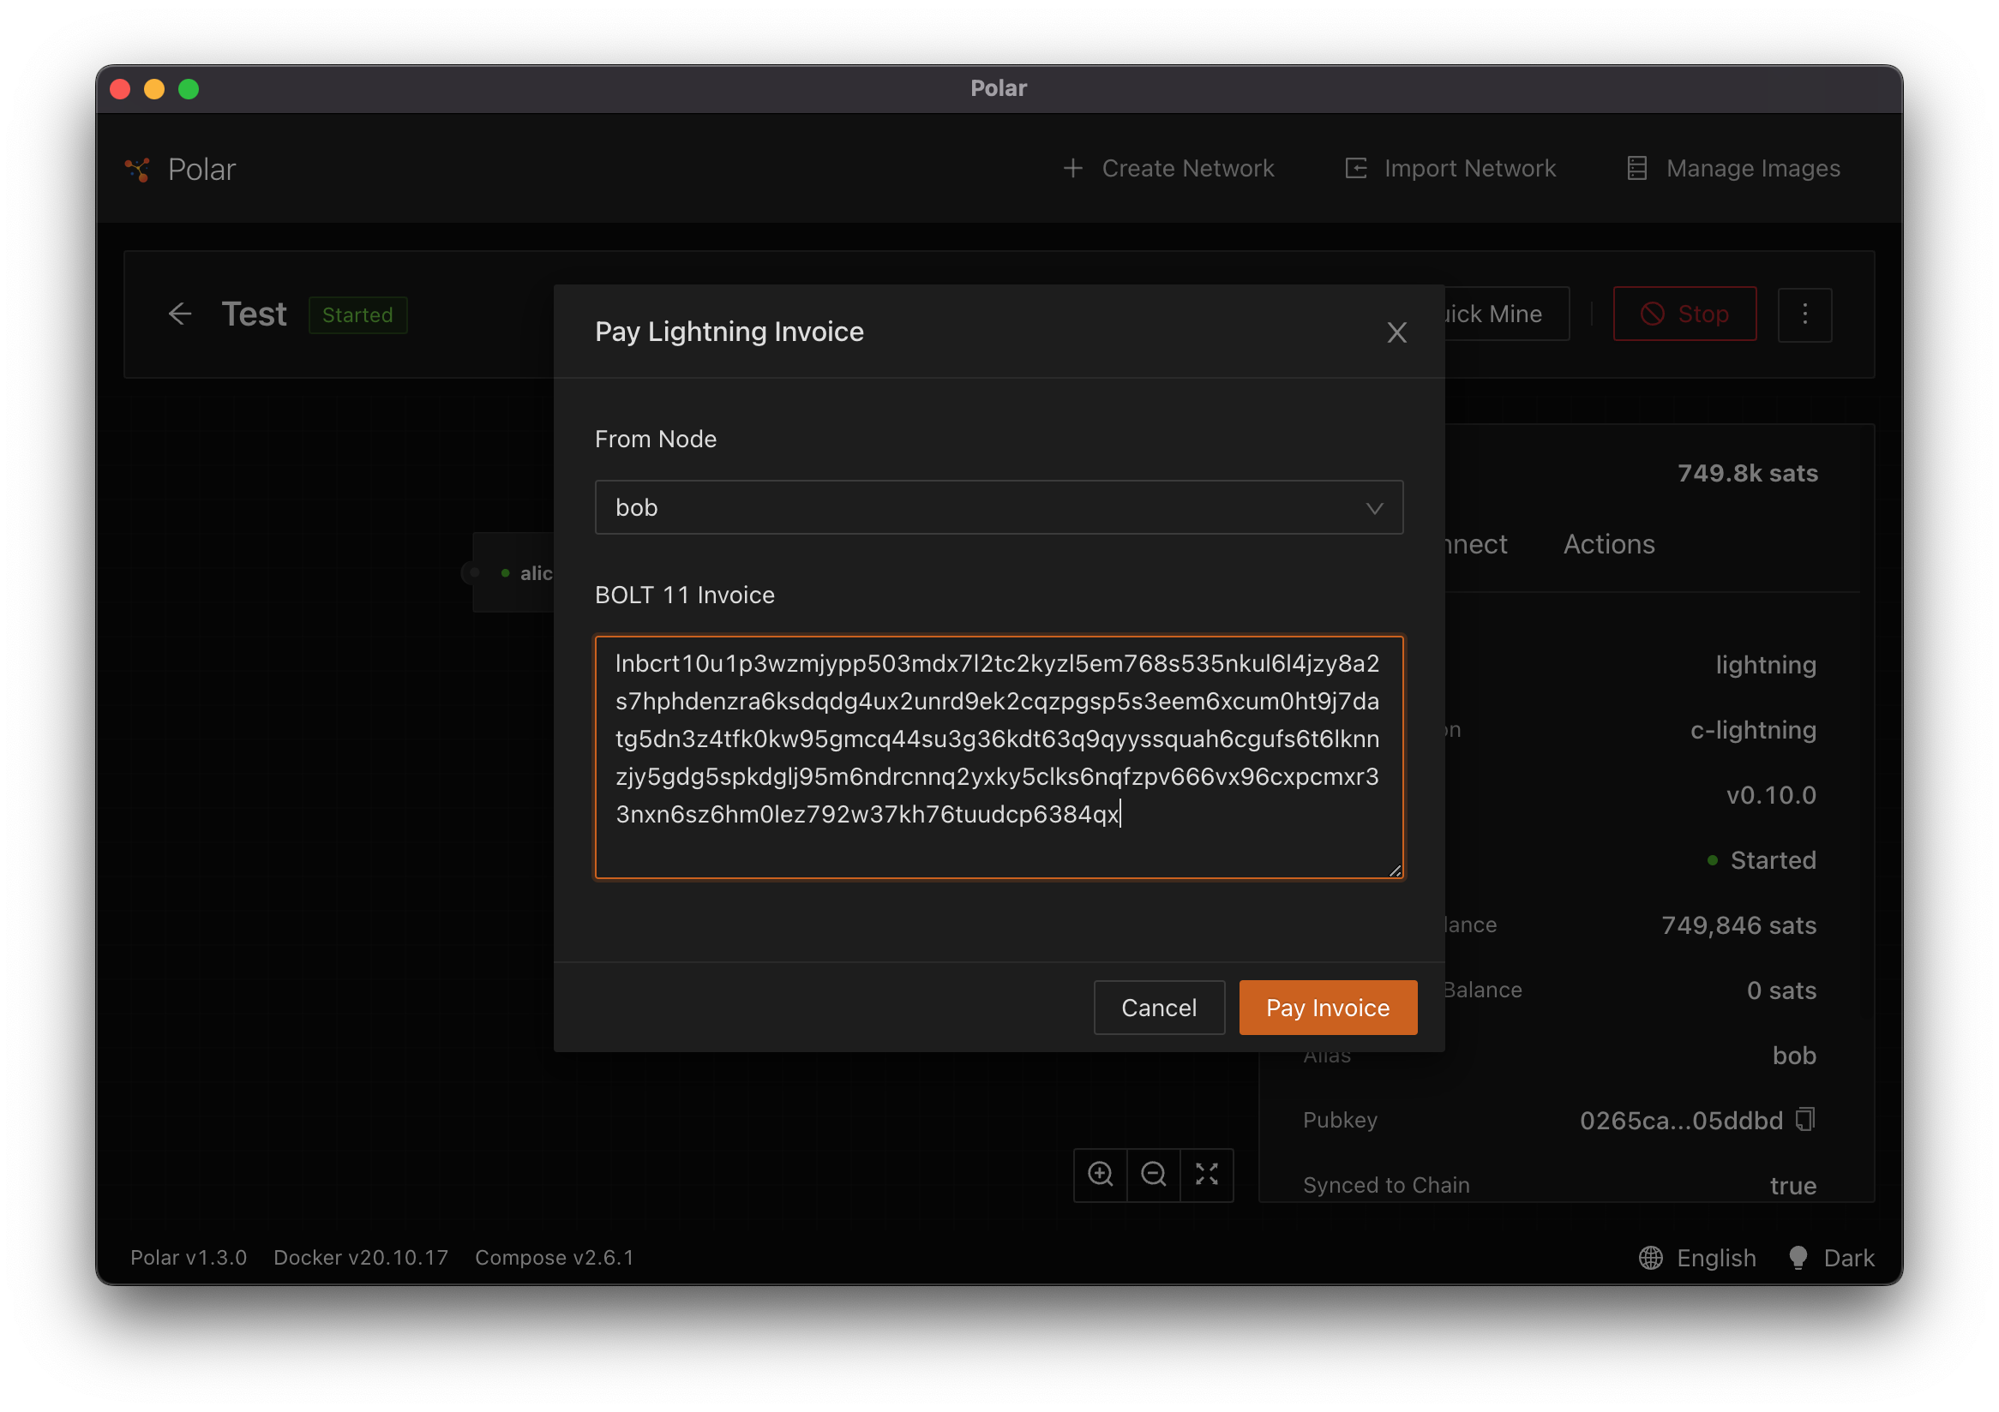1999x1412 pixels.
Task: Click the fit-to-screen expand icon
Action: tap(1207, 1174)
